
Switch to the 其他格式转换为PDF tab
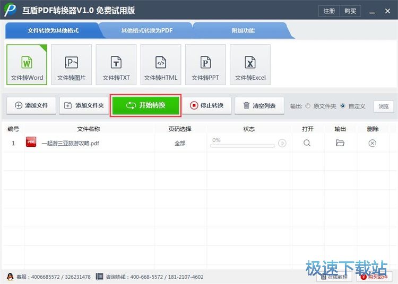click(x=146, y=30)
